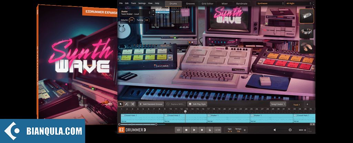Switch to the Drums tab
The height and width of the screenshot is (143, 353).
[x=173, y=3]
